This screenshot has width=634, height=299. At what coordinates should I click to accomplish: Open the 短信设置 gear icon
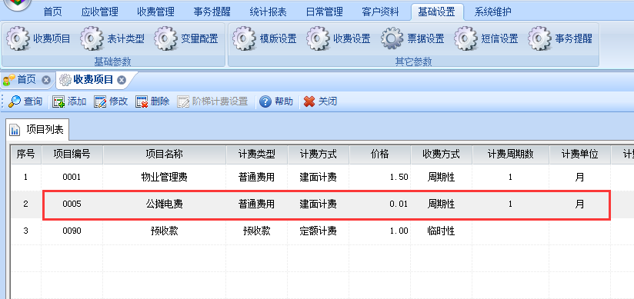point(466,38)
